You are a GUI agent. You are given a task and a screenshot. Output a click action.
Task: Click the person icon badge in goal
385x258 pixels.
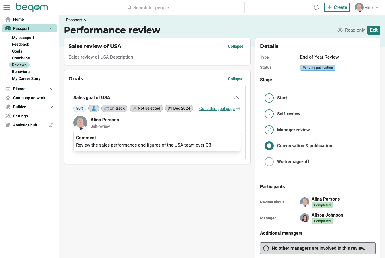tap(94, 108)
